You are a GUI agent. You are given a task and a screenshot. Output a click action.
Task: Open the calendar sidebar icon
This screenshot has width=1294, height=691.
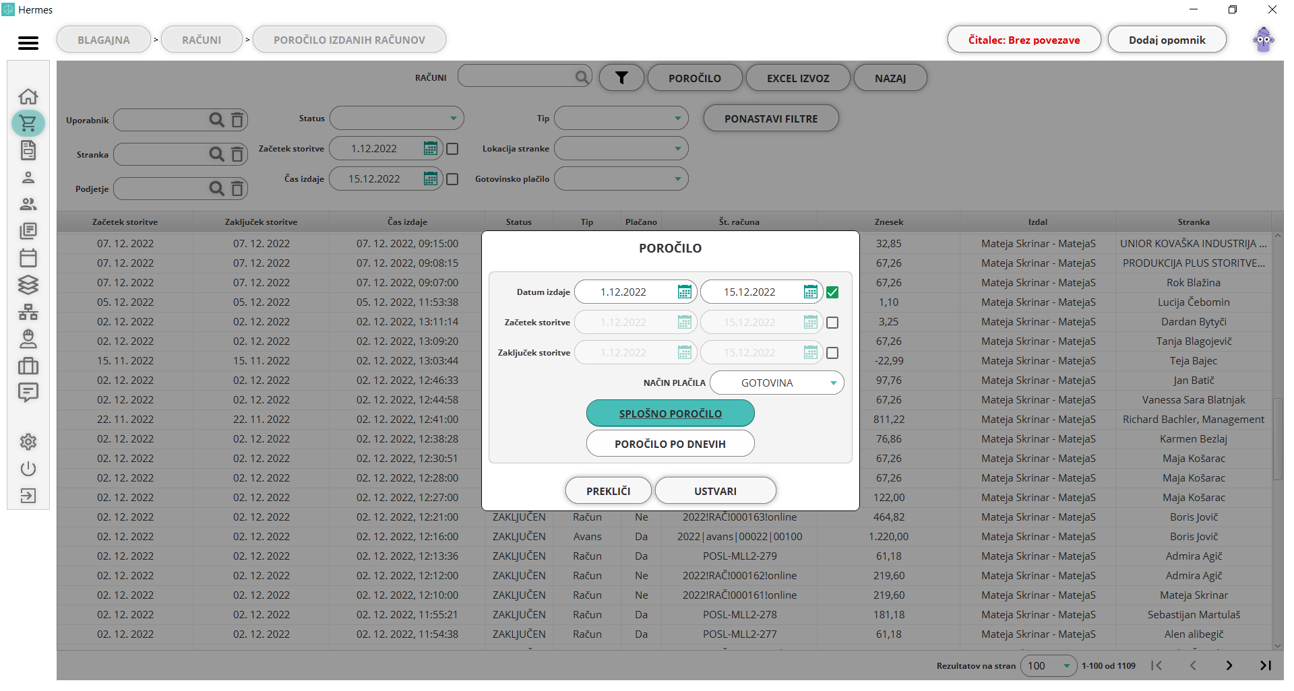pyautogui.click(x=28, y=258)
